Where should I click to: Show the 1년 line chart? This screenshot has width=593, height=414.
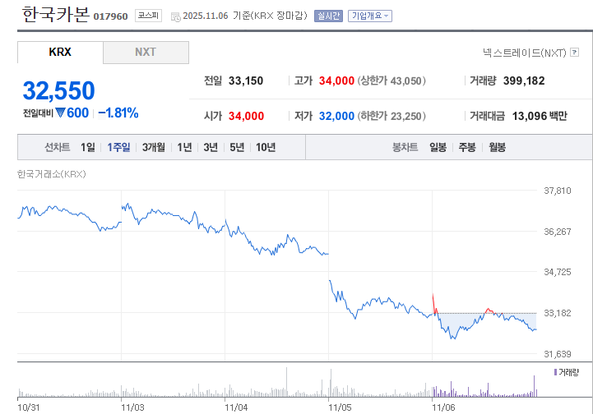(184, 147)
